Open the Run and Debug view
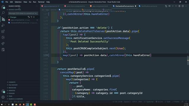The height and width of the screenshot is (106, 189). click(x=3, y=25)
